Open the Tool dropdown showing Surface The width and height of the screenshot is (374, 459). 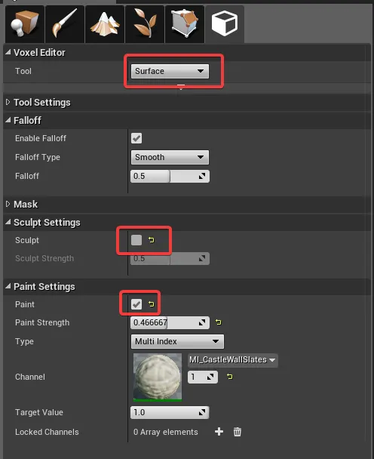170,71
